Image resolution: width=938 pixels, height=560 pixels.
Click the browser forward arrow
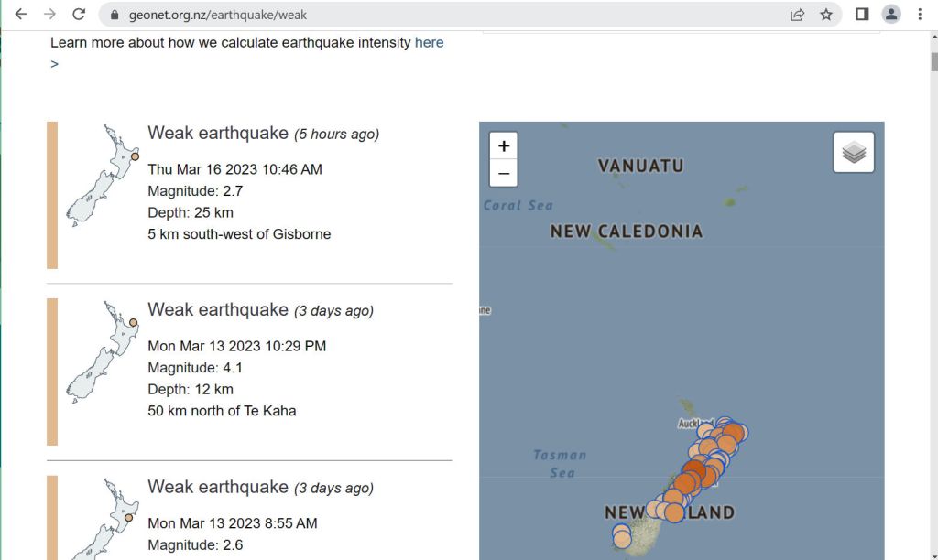click(x=49, y=15)
